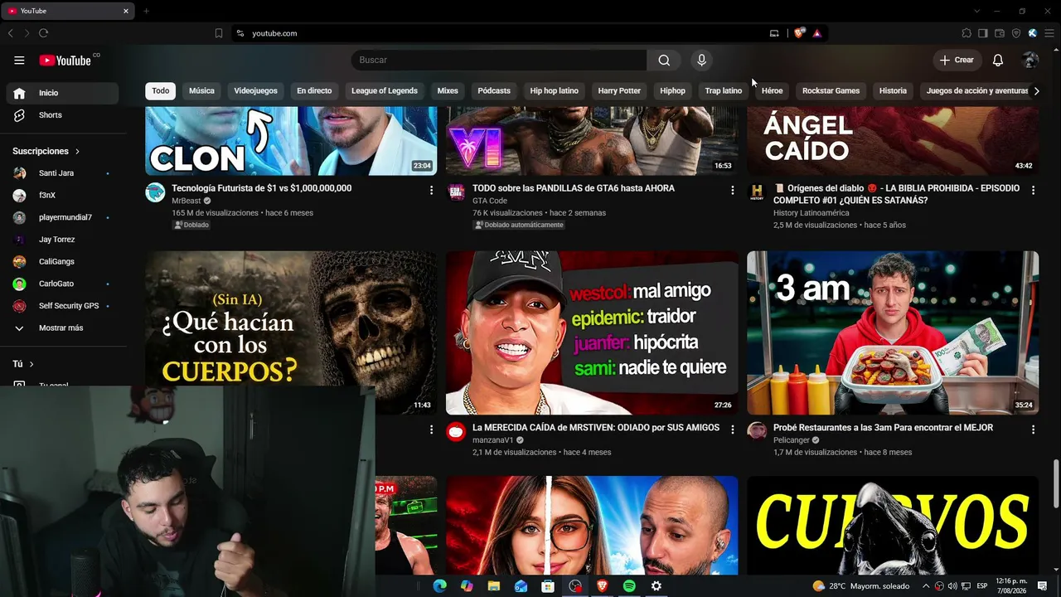Select the En directo filter chip

(314, 91)
